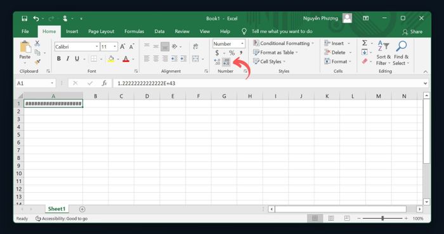The width and height of the screenshot is (444, 234).
Task: Toggle Underline formatting
Action: (x=77, y=59)
